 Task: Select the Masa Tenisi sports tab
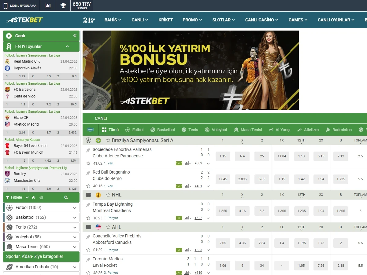click(248, 130)
